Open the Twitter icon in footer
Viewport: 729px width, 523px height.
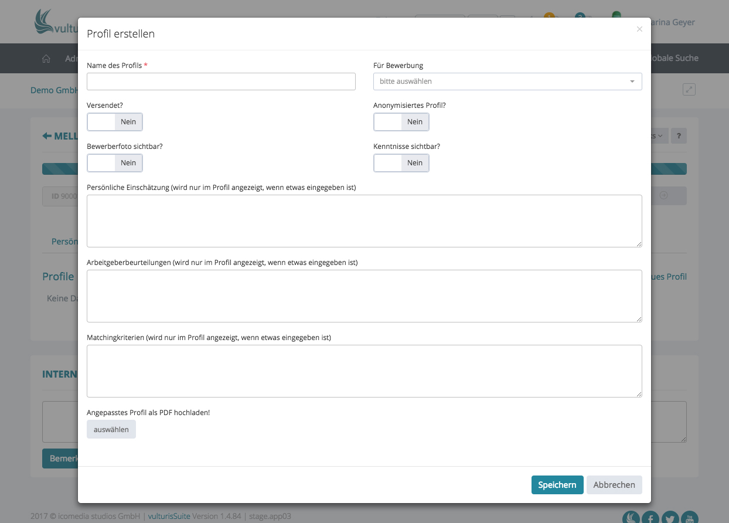coord(670,518)
